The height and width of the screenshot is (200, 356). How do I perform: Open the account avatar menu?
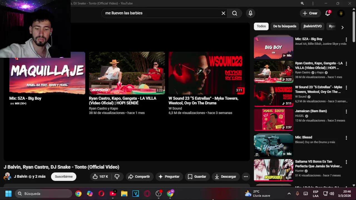pyautogui.click(x=341, y=13)
